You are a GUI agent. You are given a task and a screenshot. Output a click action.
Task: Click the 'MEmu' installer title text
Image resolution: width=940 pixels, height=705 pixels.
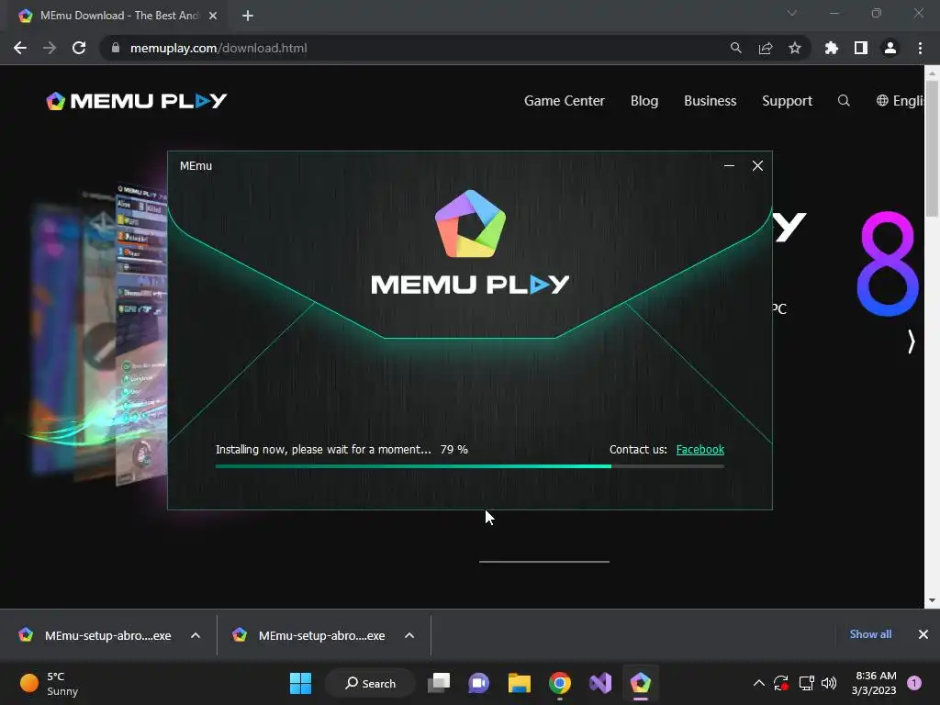(196, 166)
